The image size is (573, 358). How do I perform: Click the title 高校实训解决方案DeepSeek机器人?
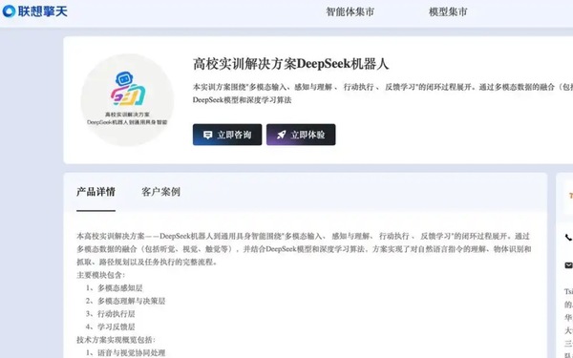pyautogui.click(x=291, y=64)
